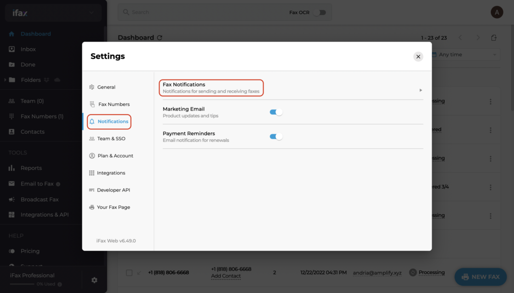
Task: Close the Settings dialog
Action: point(418,57)
